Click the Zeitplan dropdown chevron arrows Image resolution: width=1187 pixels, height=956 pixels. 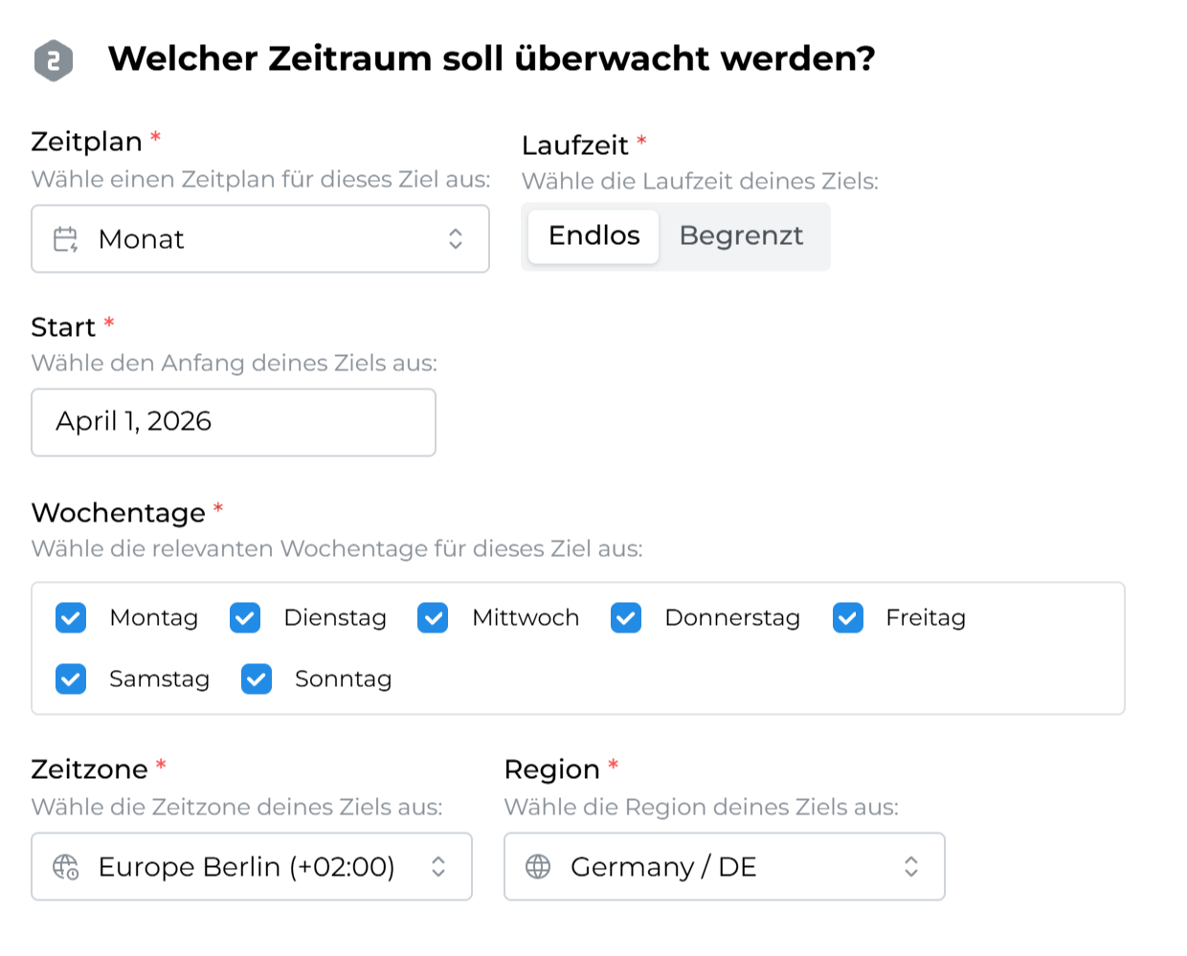point(456,239)
